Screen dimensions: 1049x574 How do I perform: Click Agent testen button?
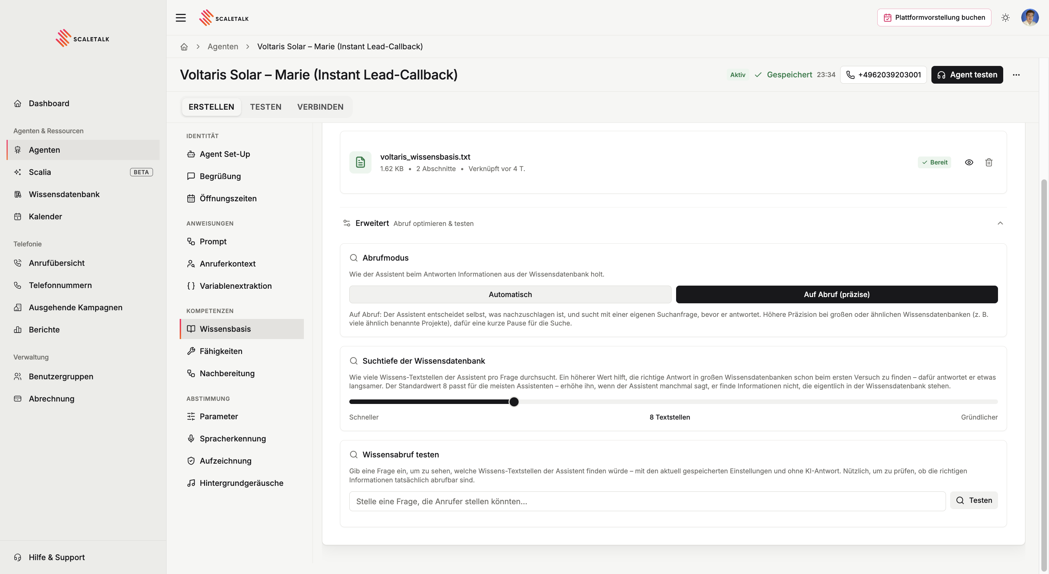point(967,75)
